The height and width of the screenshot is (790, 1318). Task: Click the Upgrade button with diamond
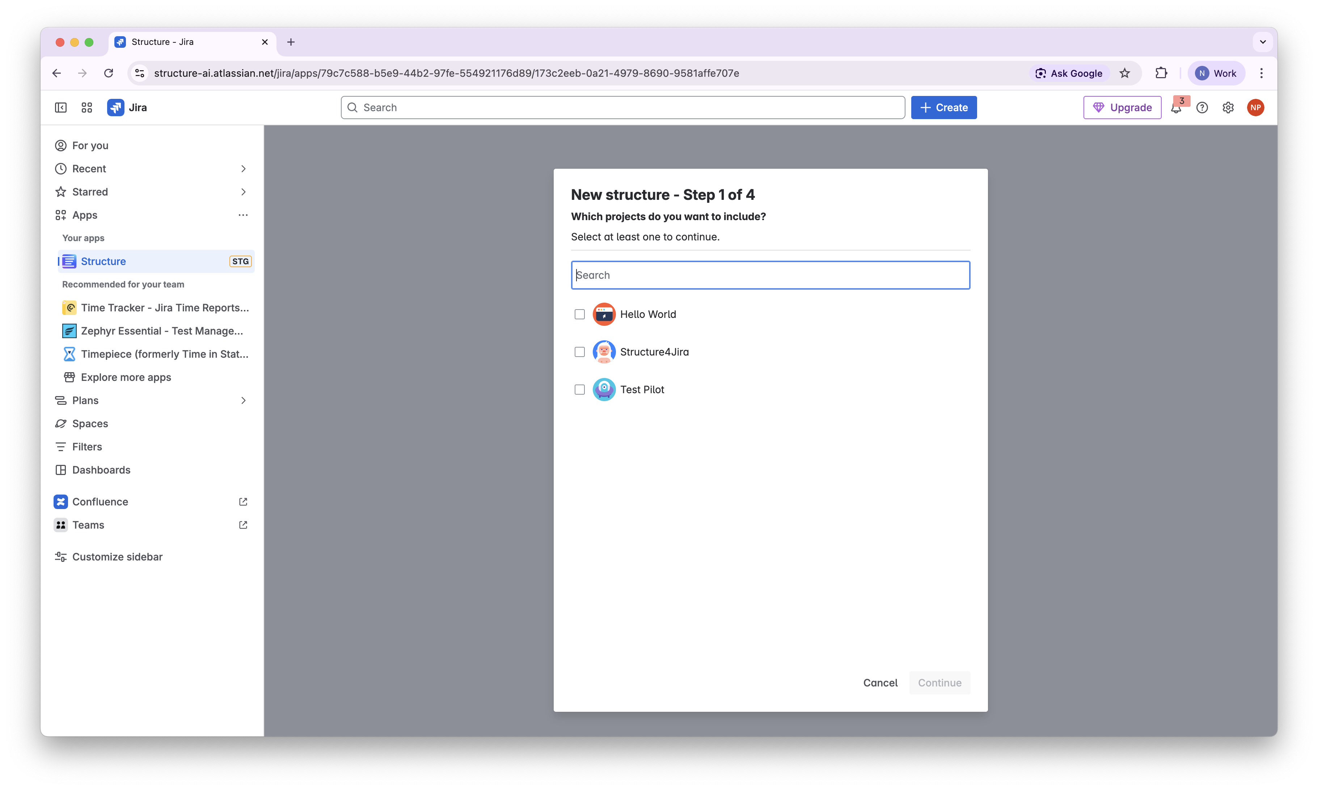pos(1122,108)
